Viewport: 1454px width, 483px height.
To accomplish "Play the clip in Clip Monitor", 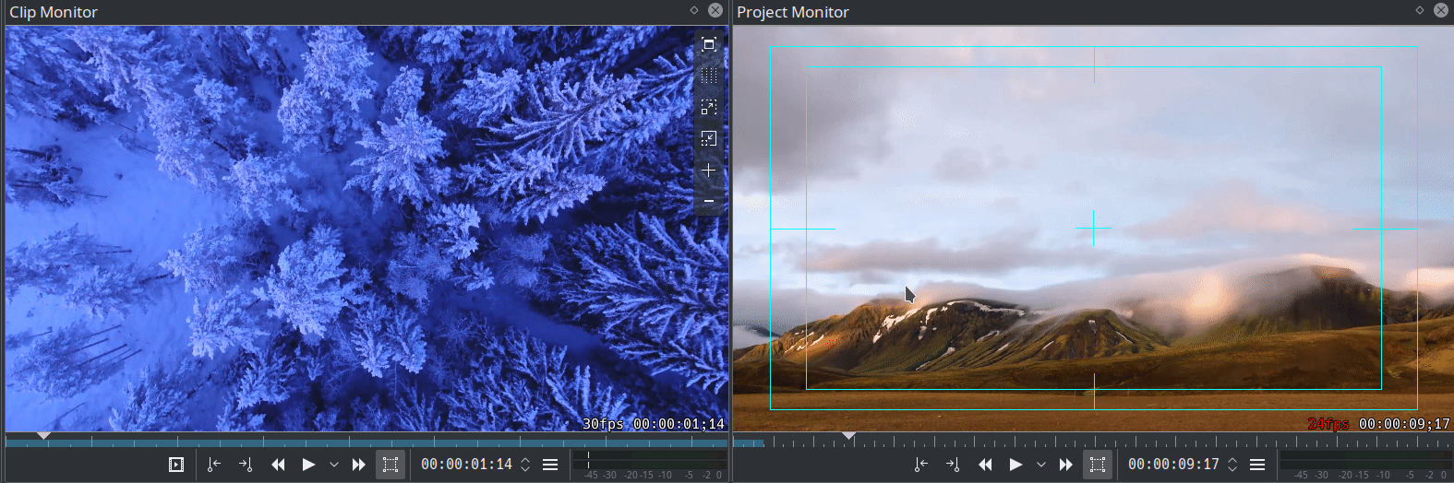I will click(308, 465).
